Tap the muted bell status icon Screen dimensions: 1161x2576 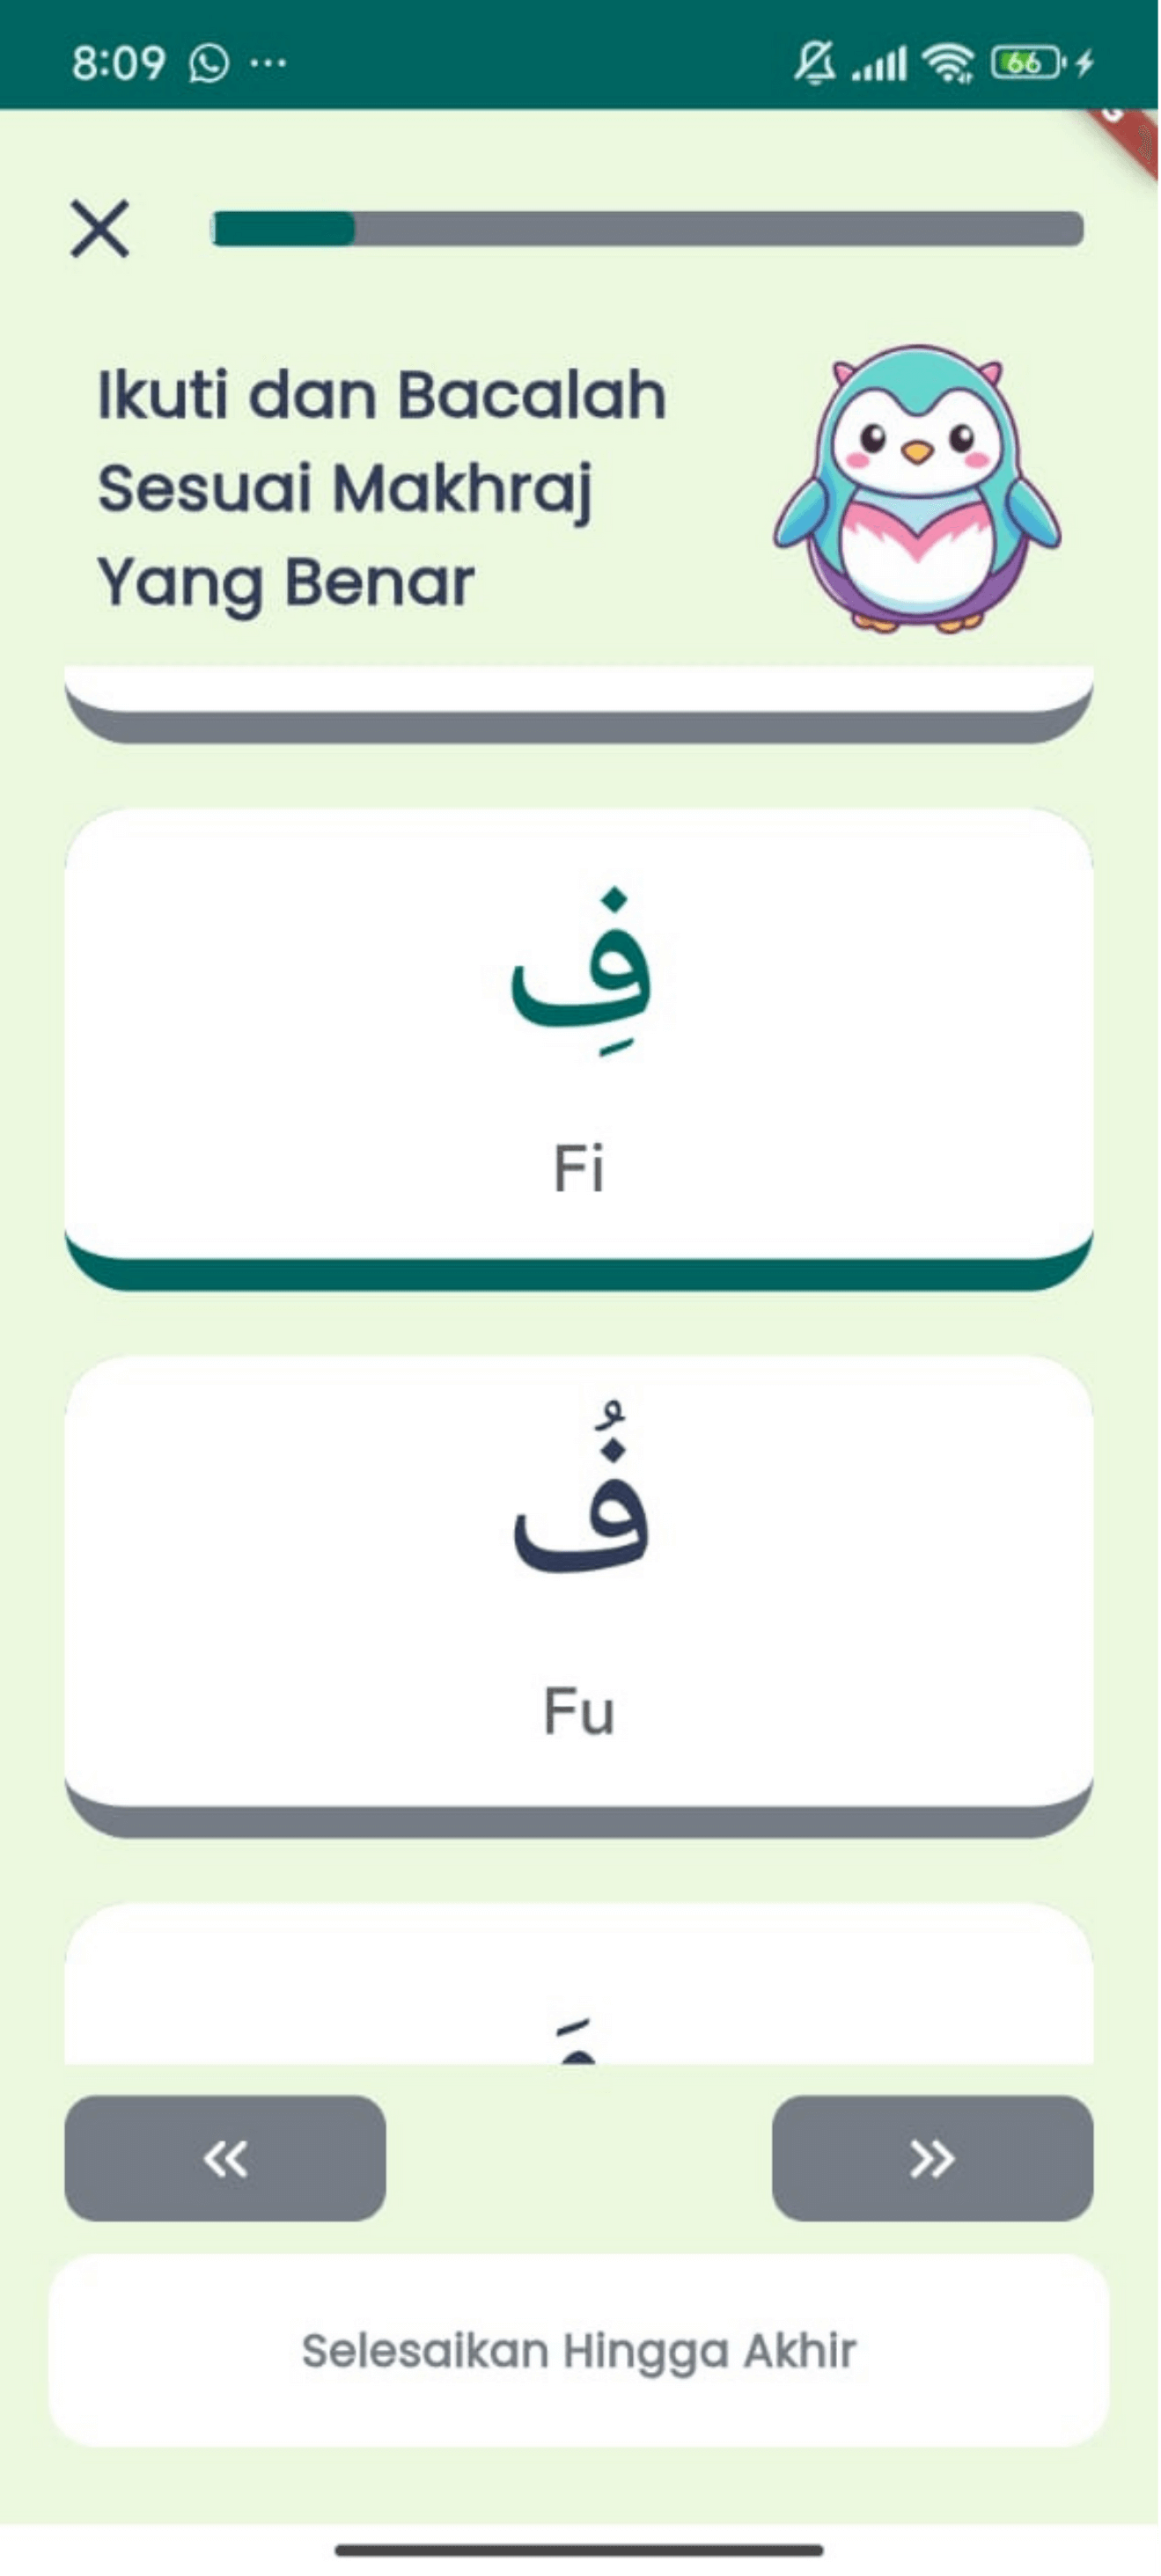point(813,64)
